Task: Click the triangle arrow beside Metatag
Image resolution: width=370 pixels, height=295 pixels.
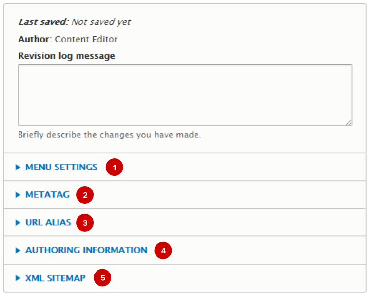Action: pyautogui.click(x=18, y=195)
